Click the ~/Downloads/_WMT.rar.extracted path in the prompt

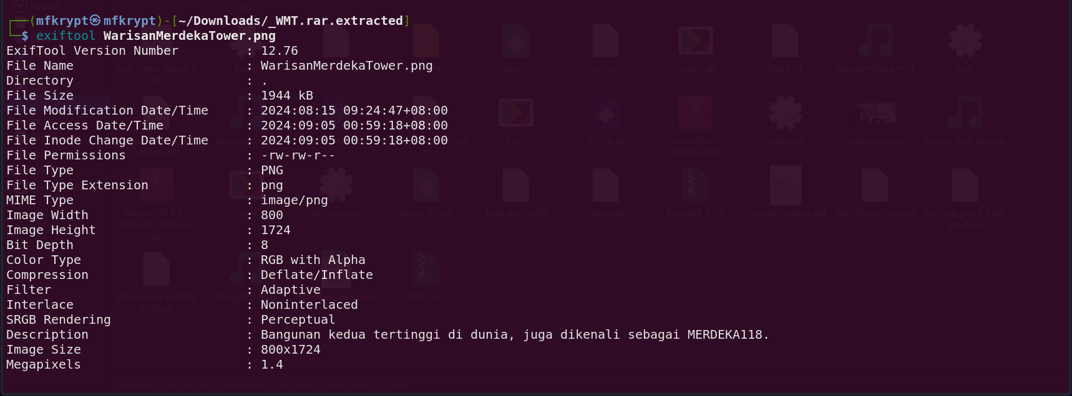pyautogui.click(x=291, y=21)
